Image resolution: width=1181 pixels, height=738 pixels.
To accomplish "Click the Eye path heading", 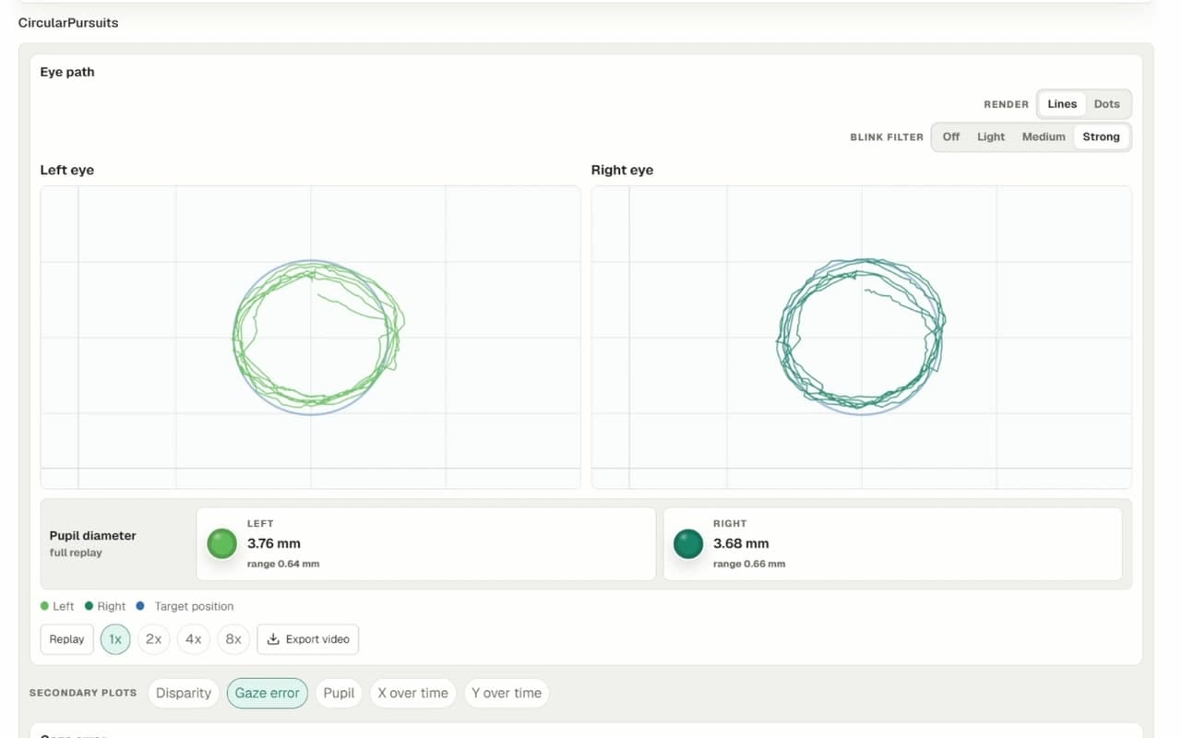I will 67,72.
